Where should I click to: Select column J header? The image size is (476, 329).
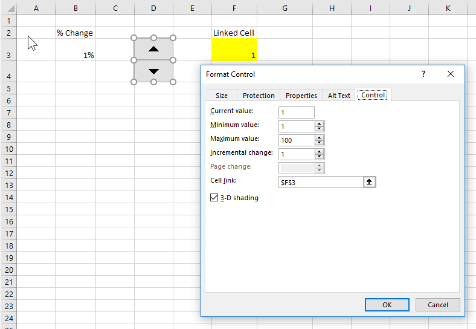409,8
